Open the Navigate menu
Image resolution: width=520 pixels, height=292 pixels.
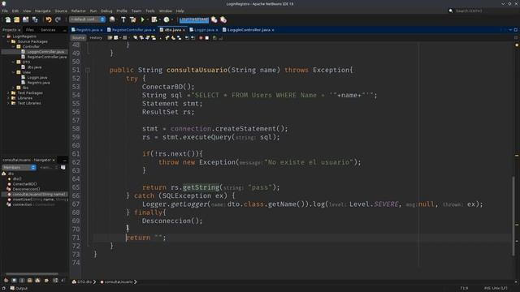coord(43,11)
